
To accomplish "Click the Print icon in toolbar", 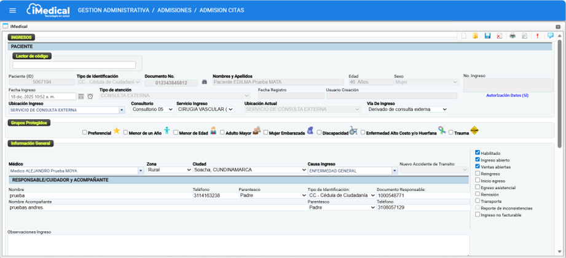I will 512,36.
